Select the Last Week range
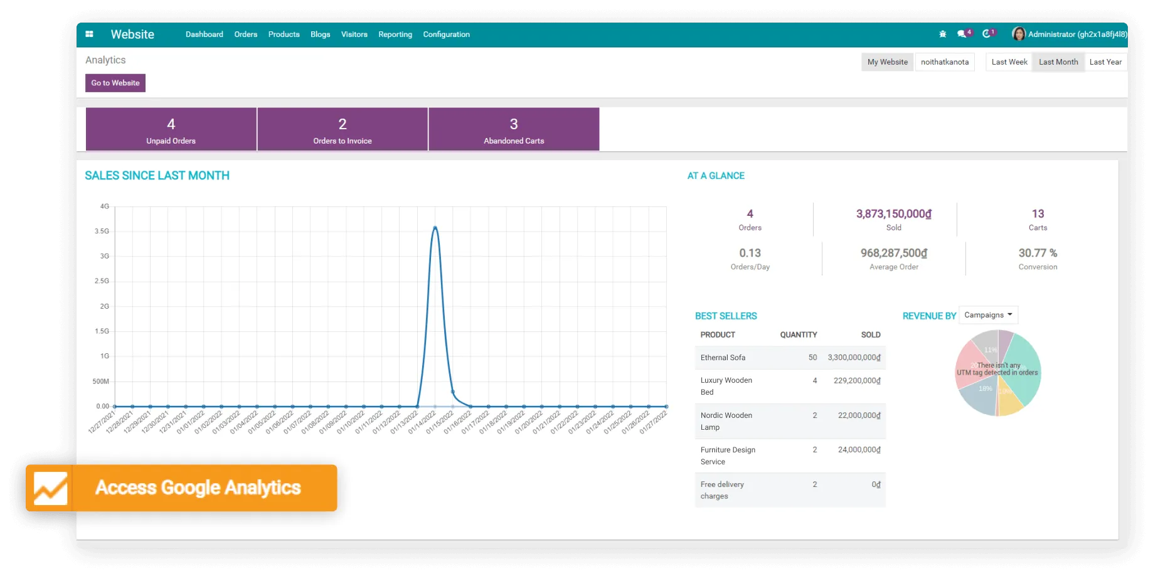Image resolution: width=1153 pixels, height=576 pixels. [1009, 62]
